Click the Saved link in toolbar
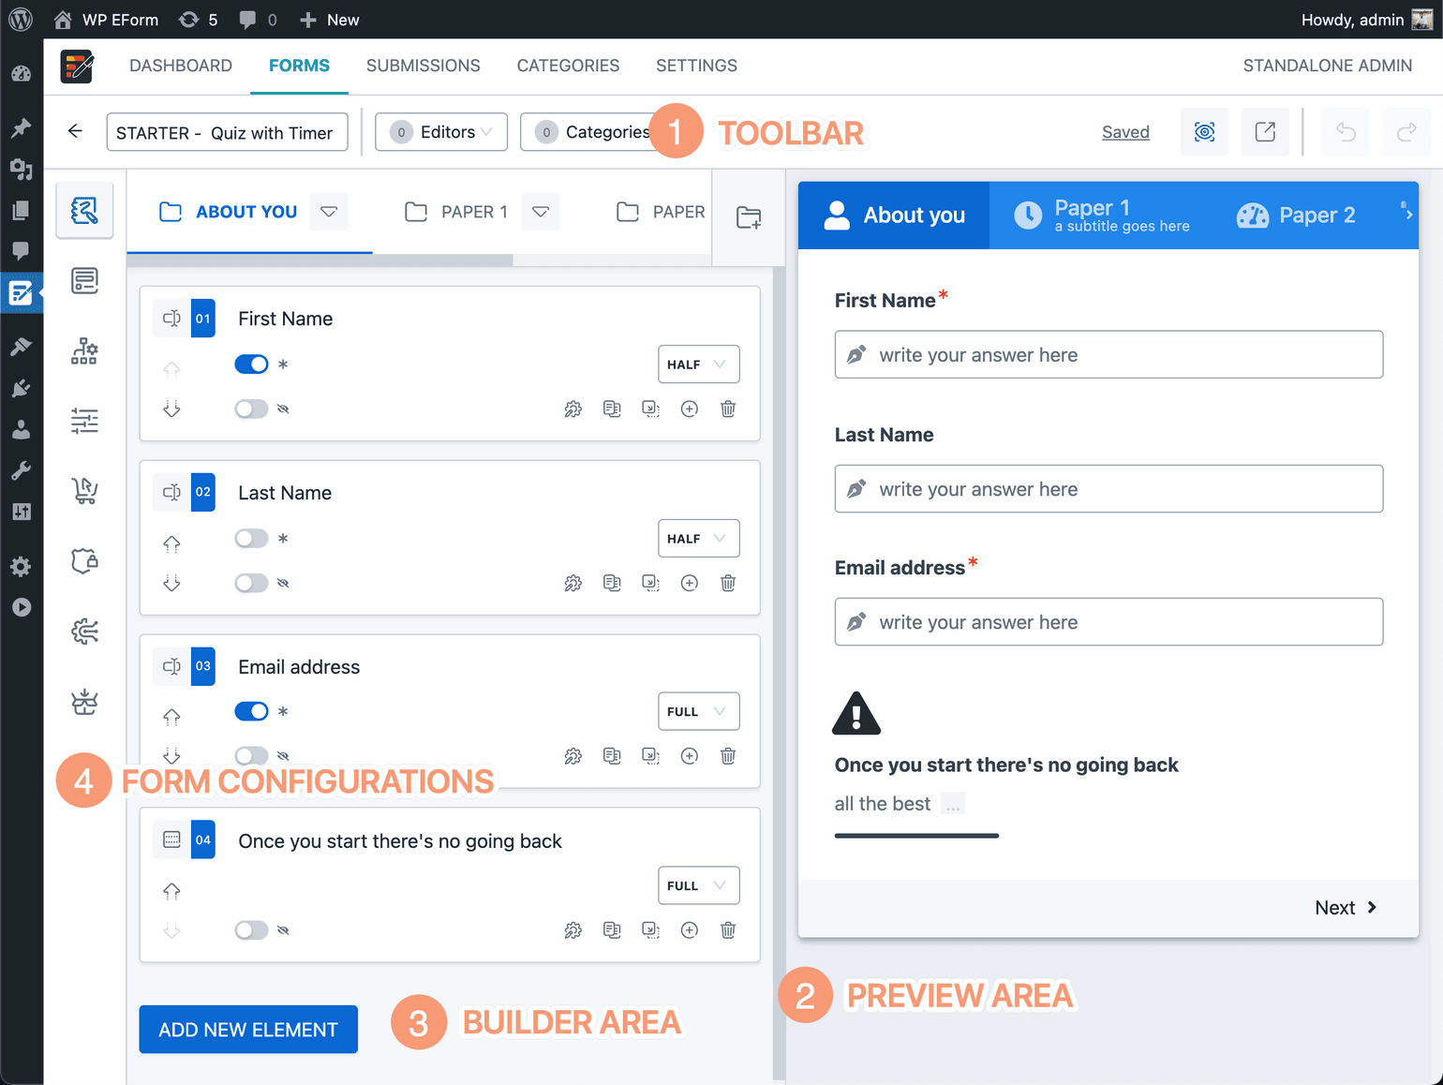This screenshot has width=1443, height=1085. [x=1125, y=131]
